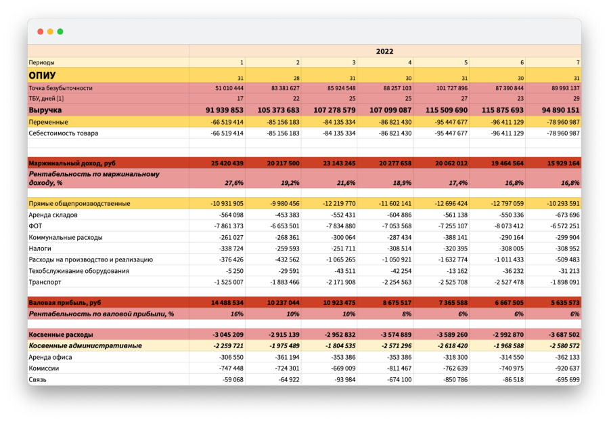Select the Транспорт row label

pyautogui.click(x=45, y=282)
